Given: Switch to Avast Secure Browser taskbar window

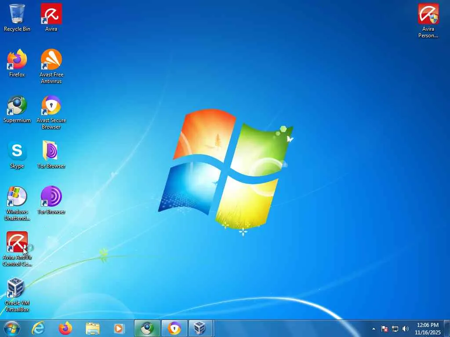Looking at the screenshot, I should click(x=174, y=328).
